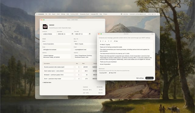Click the Download PDF button

103,73
